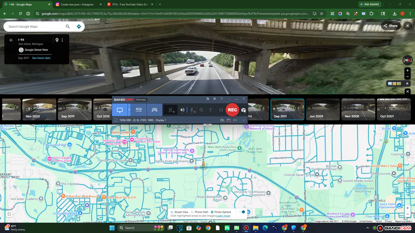Reload the page
Viewport: 415px width, 233px height.
(20, 14)
